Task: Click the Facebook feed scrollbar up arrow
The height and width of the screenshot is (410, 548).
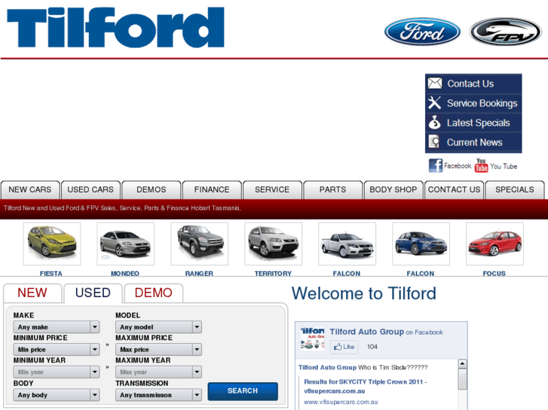Action: (462, 364)
